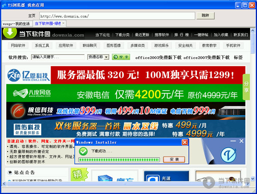Click the 一键转帖 link
Viewport: 257px width, 194px height.
(x=201, y=35)
